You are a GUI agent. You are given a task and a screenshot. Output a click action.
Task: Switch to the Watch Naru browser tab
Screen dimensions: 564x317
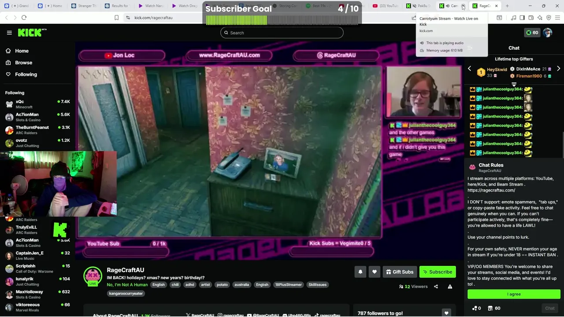[x=150, y=6]
